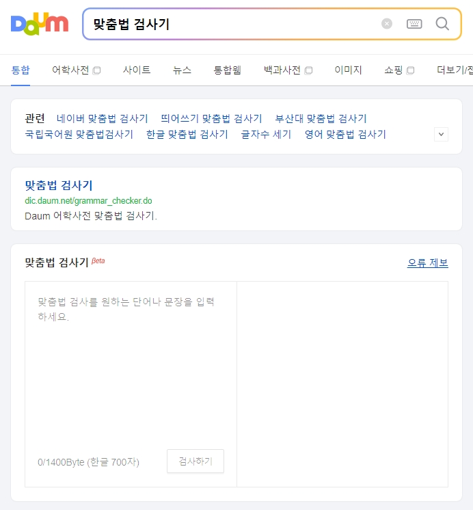Viewport: 473px width, 510px height.
Task: Click the 더보기 tab item
Action: (x=455, y=70)
